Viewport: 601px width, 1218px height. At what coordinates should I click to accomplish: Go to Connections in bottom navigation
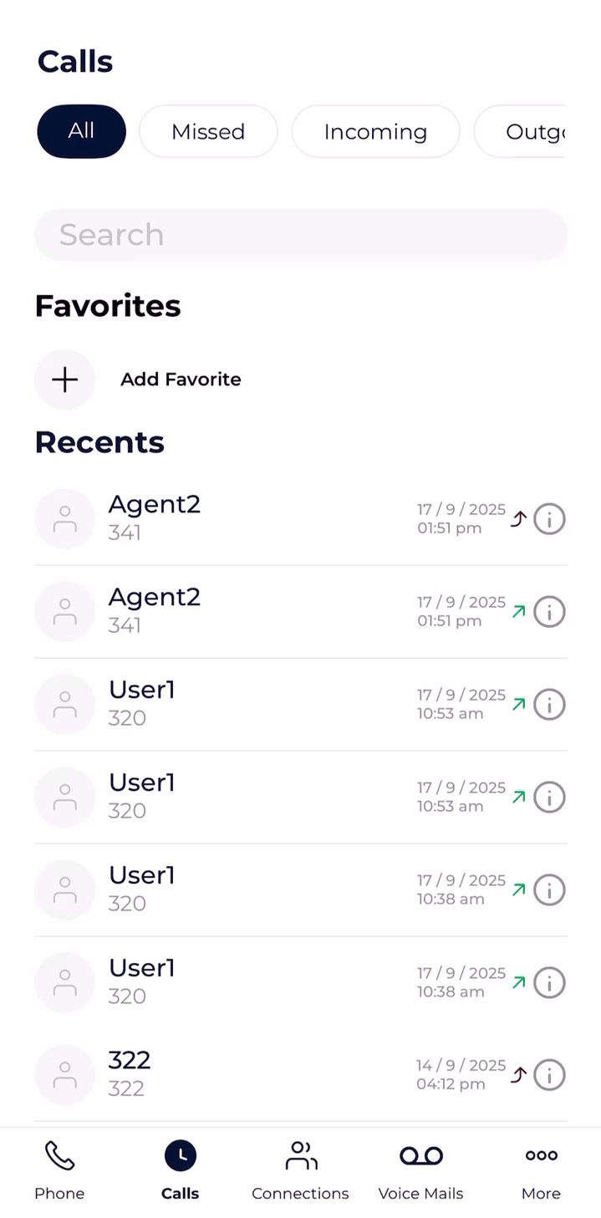300,1169
